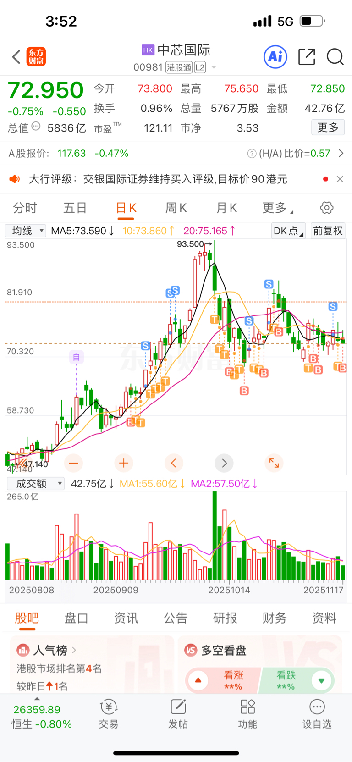Open the 人气榜 ranking card

pyautogui.click(x=92, y=665)
